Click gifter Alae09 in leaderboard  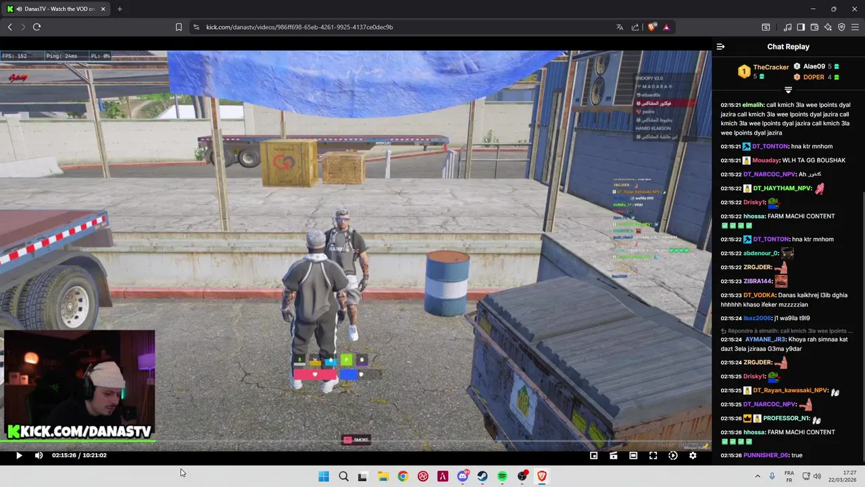[x=814, y=66]
